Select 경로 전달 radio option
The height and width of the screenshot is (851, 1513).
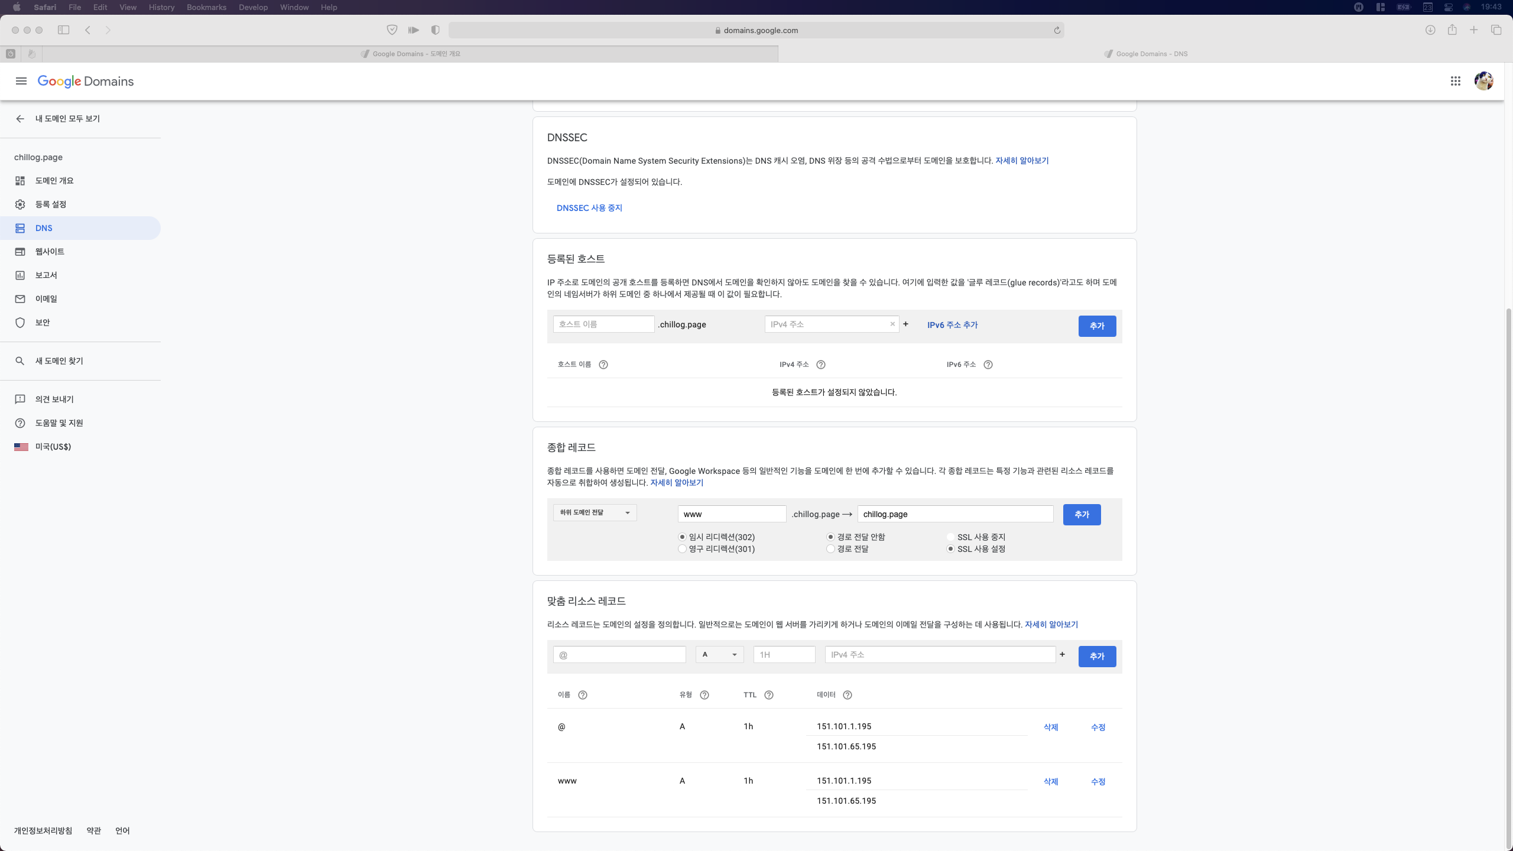tap(831, 549)
